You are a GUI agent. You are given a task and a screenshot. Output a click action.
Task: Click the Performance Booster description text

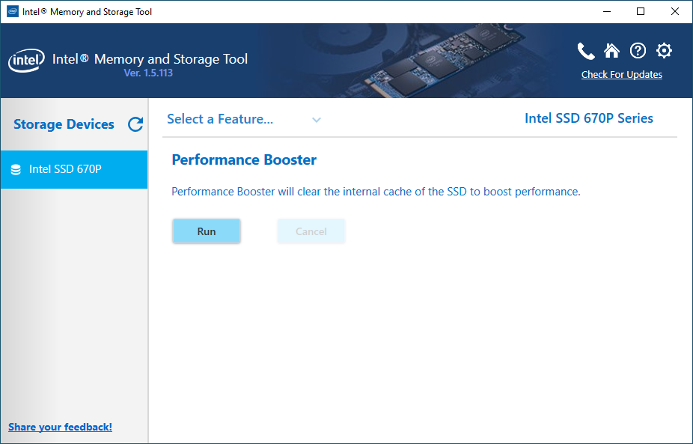(x=376, y=192)
